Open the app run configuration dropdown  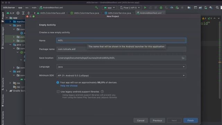(109, 8)
